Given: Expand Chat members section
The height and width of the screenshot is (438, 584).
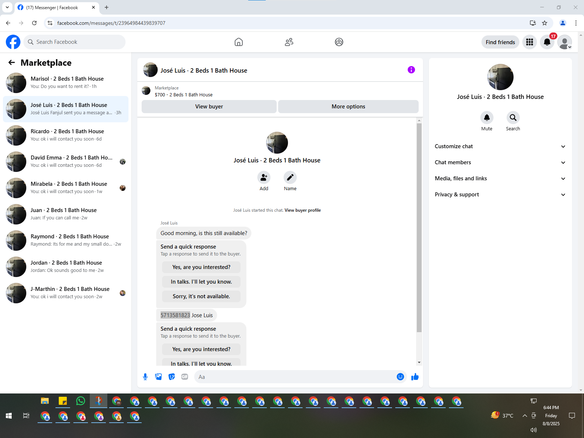Looking at the screenshot, I should (x=500, y=162).
